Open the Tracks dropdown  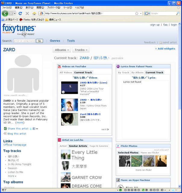pos(81,50)
